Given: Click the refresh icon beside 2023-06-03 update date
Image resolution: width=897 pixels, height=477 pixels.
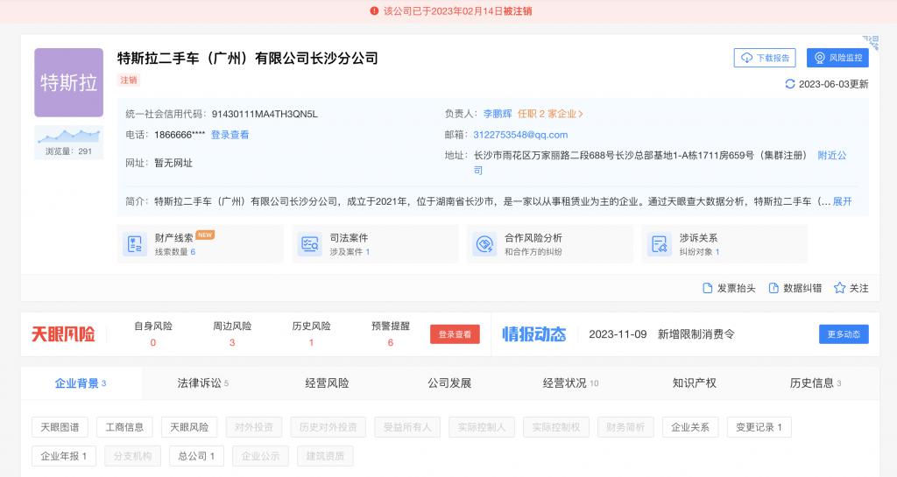Looking at the screenshot, I should pyautogui.click(x=790, y=84).
